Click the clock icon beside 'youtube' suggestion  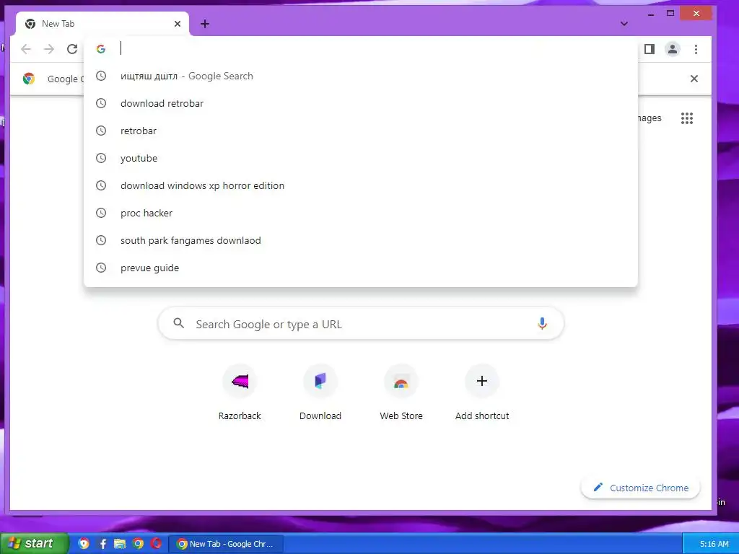[101, 158]
